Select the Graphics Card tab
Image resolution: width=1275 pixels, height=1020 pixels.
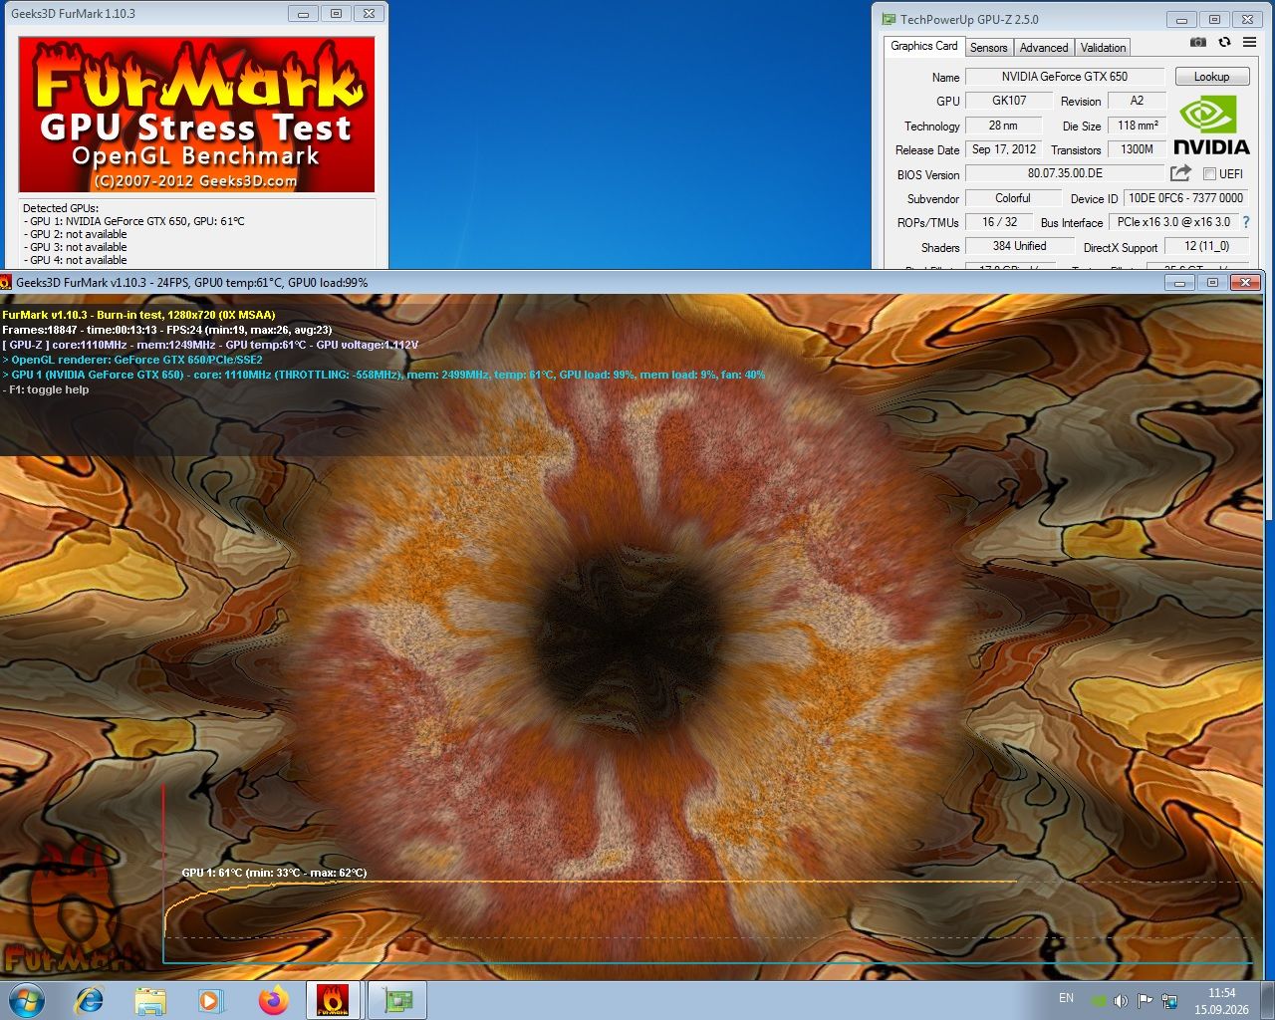(x=923, y=46)
